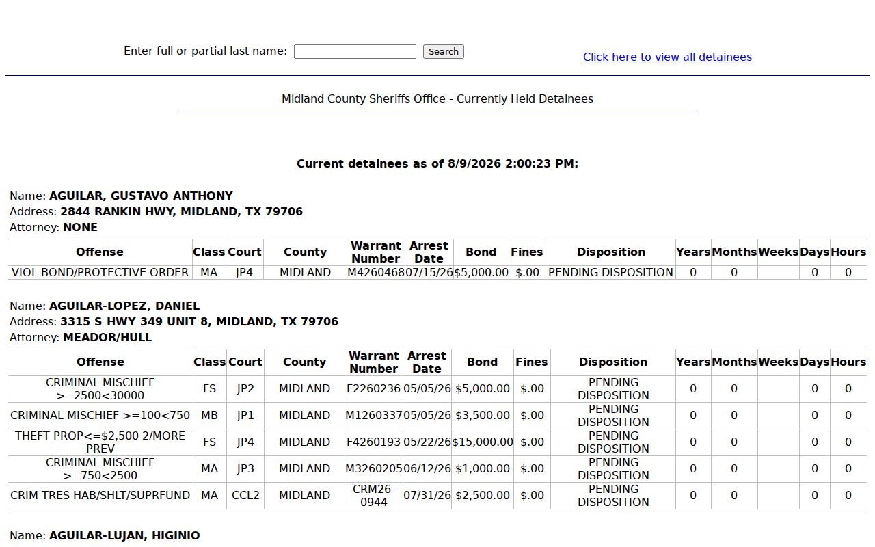Click the CRIMINAL MISCHIEF >=100<750 offense cell
This screenshot has height=547, width=875.
tap(100, 415)
